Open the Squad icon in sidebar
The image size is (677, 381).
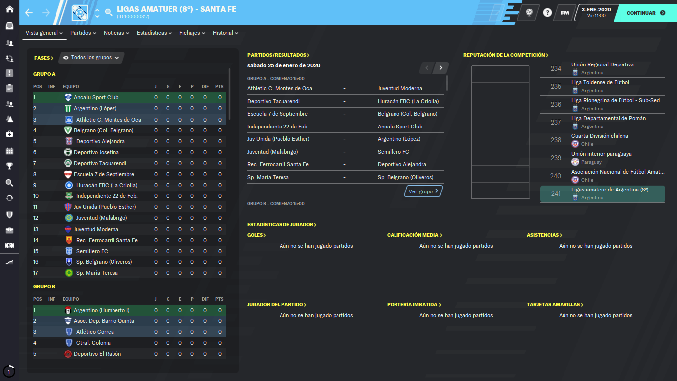[x=9, y=43]
